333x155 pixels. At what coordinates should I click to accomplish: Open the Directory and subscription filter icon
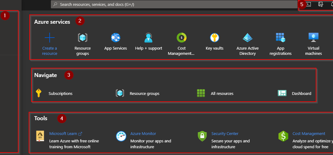pyautogui.click(x=320, y=4)
